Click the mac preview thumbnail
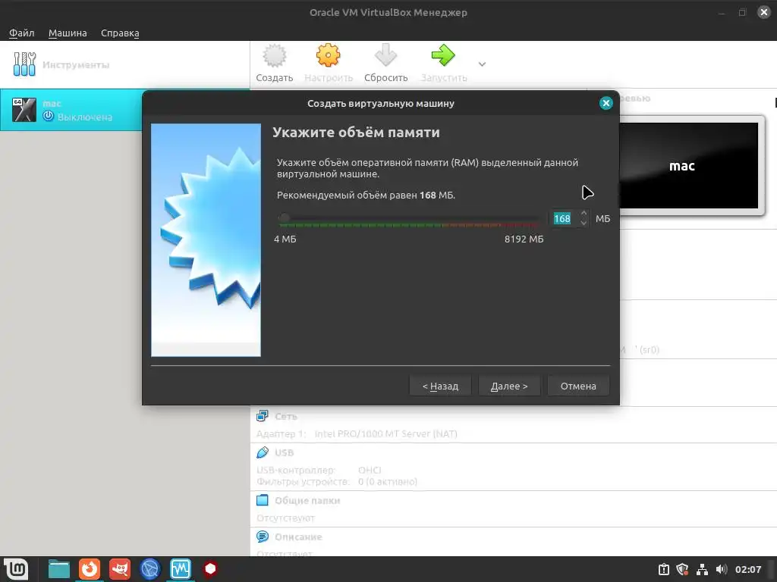 tap(689, 166)
